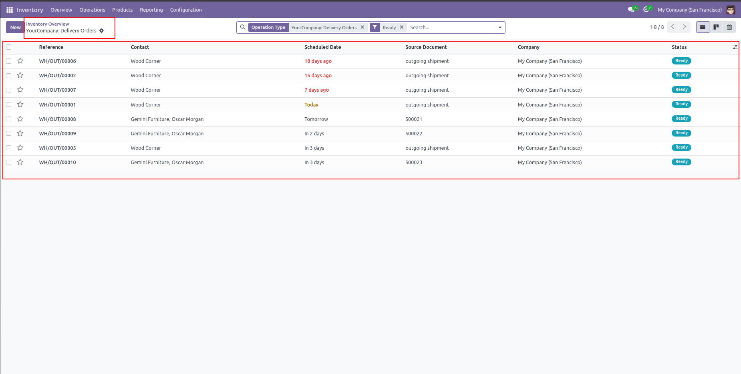Select the checkbox for WH/OUT/00008
The width and height of the screenshot is (741, 374).
9,119
